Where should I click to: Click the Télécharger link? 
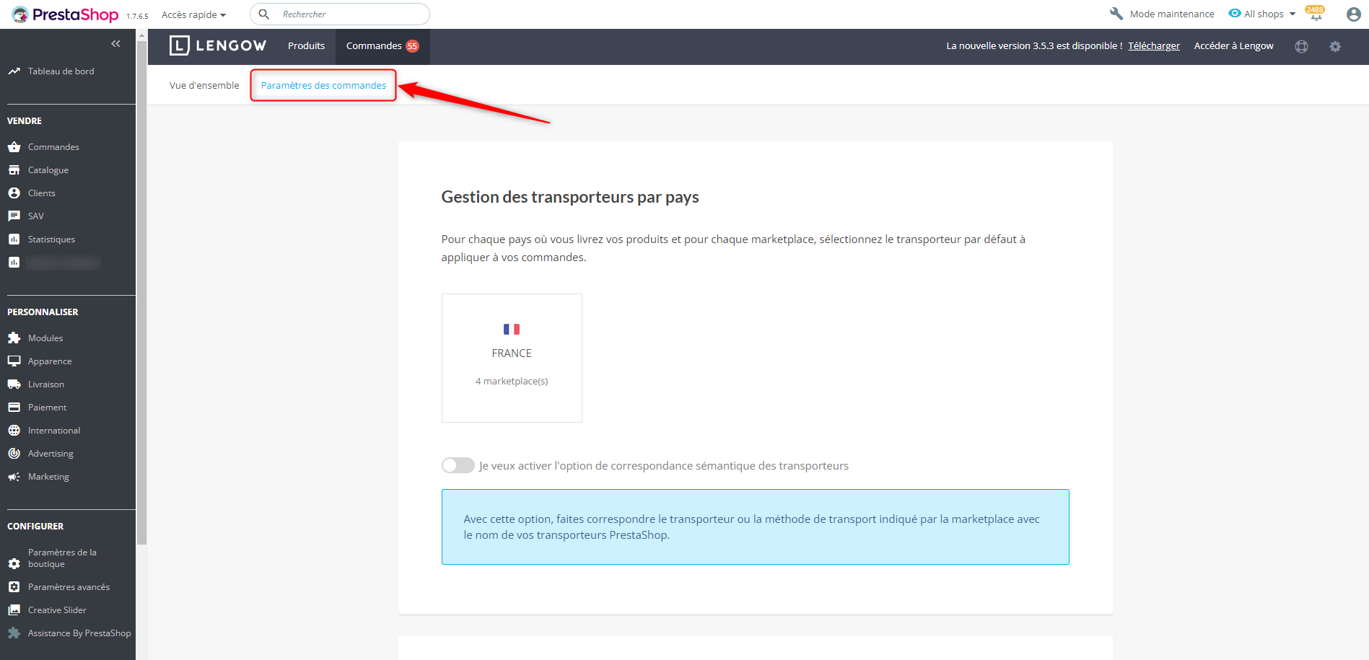(x=1154, y=45)
